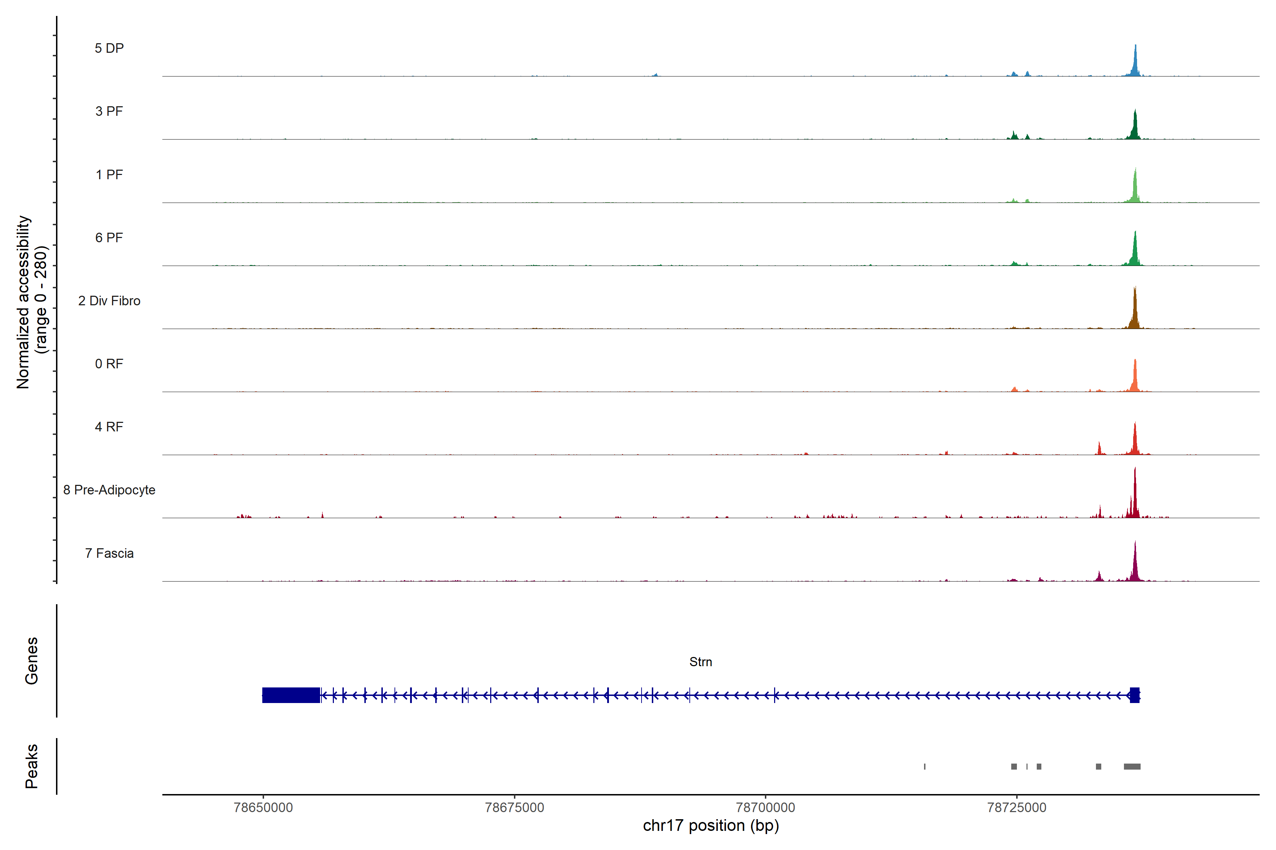Click the tallest blue peak in 5 DP track
Viewport: 1276px width, 850px height.
[1135, 62]
